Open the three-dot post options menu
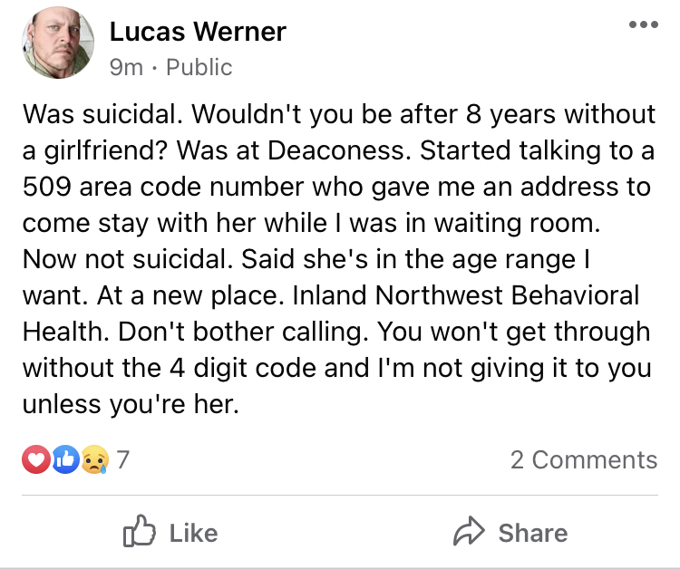 point(644,24)
